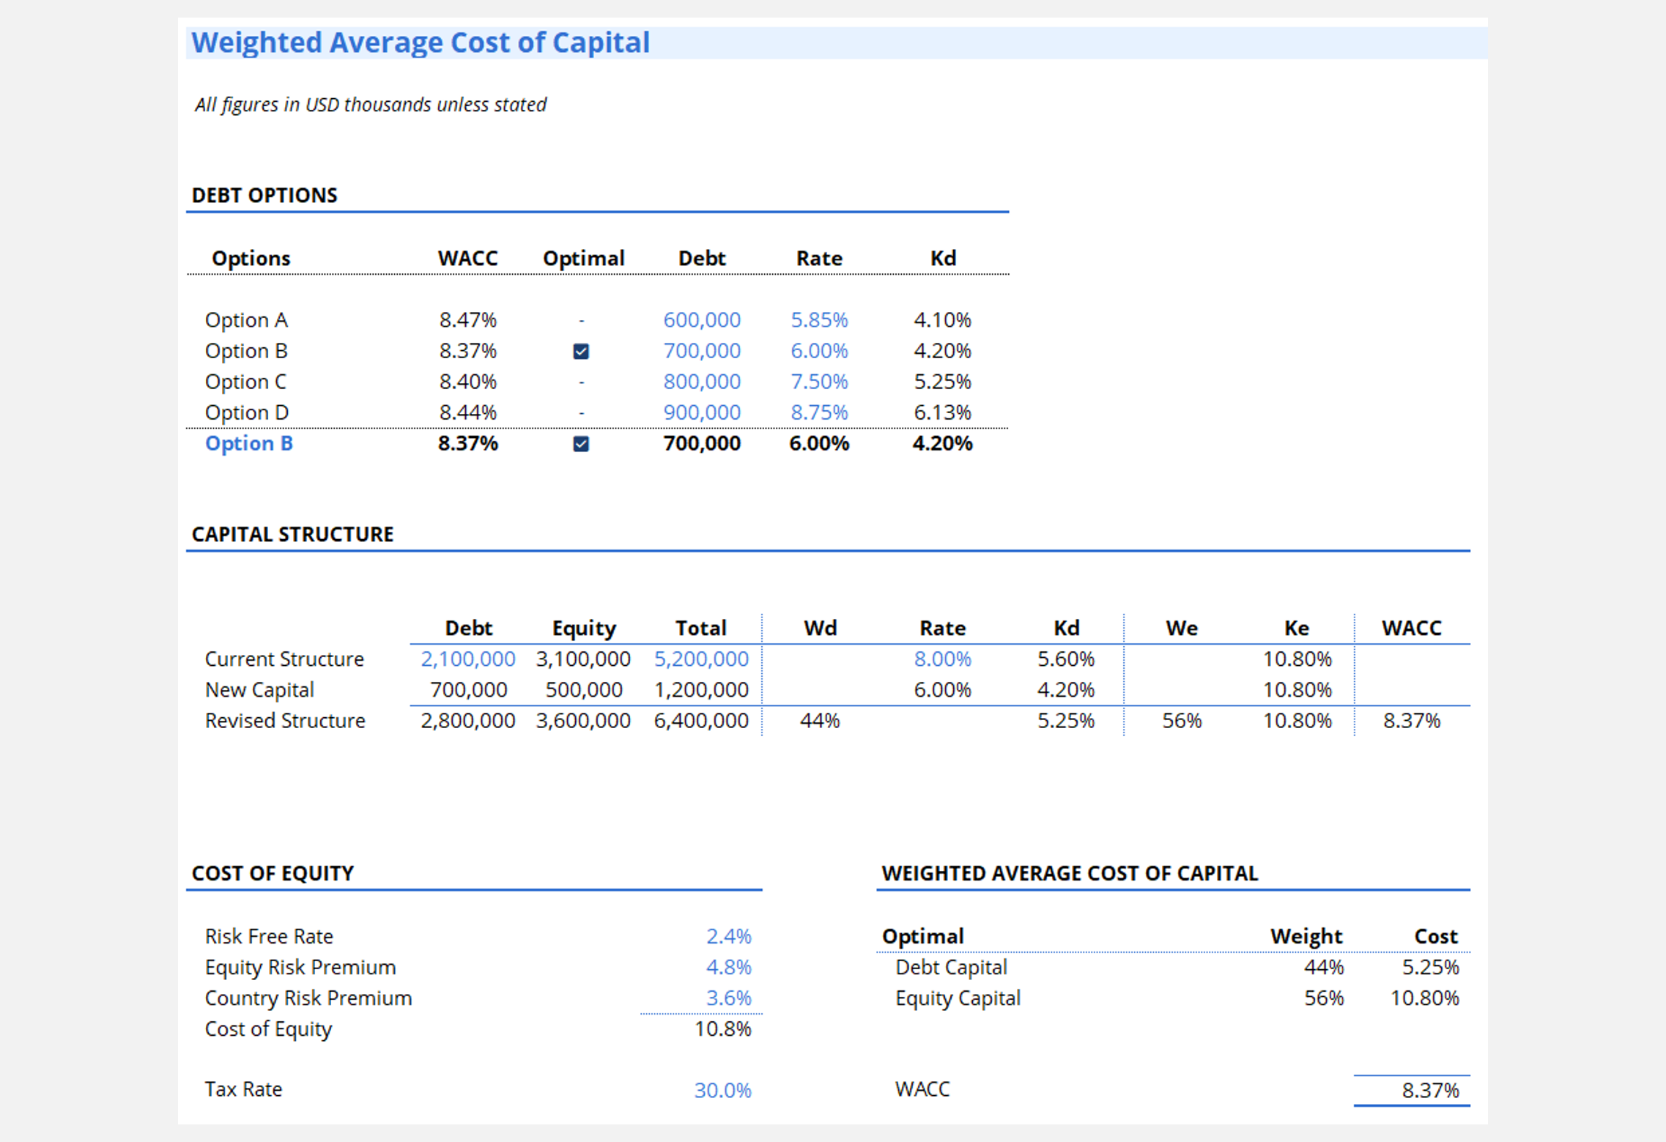This screenshot has width=1666, height=1142.
Task: Check the Optimal checkbox for Option B
Action: (582, 351)
